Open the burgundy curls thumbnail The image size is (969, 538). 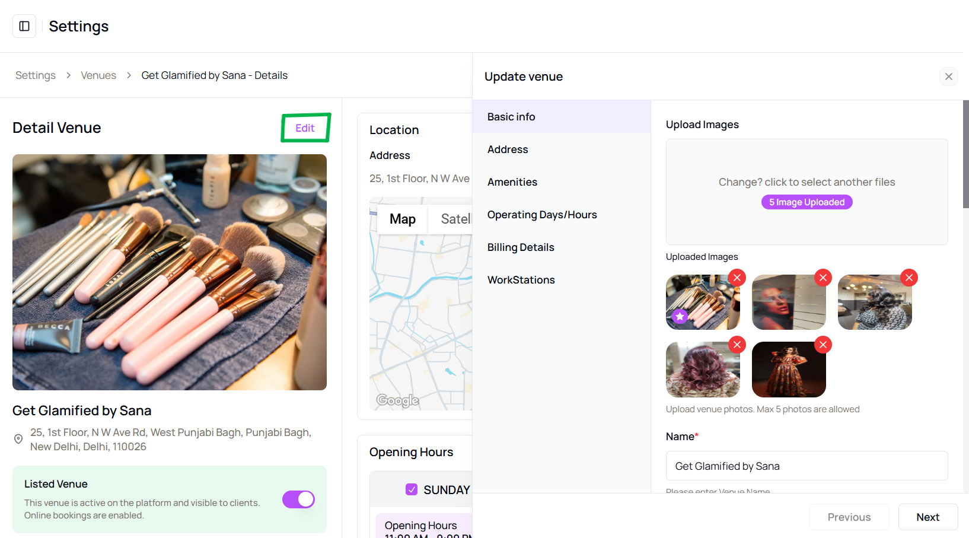[x=703, y=370]
